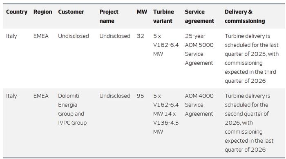Click the MW column header
The image size is (286, 159).
142,12
